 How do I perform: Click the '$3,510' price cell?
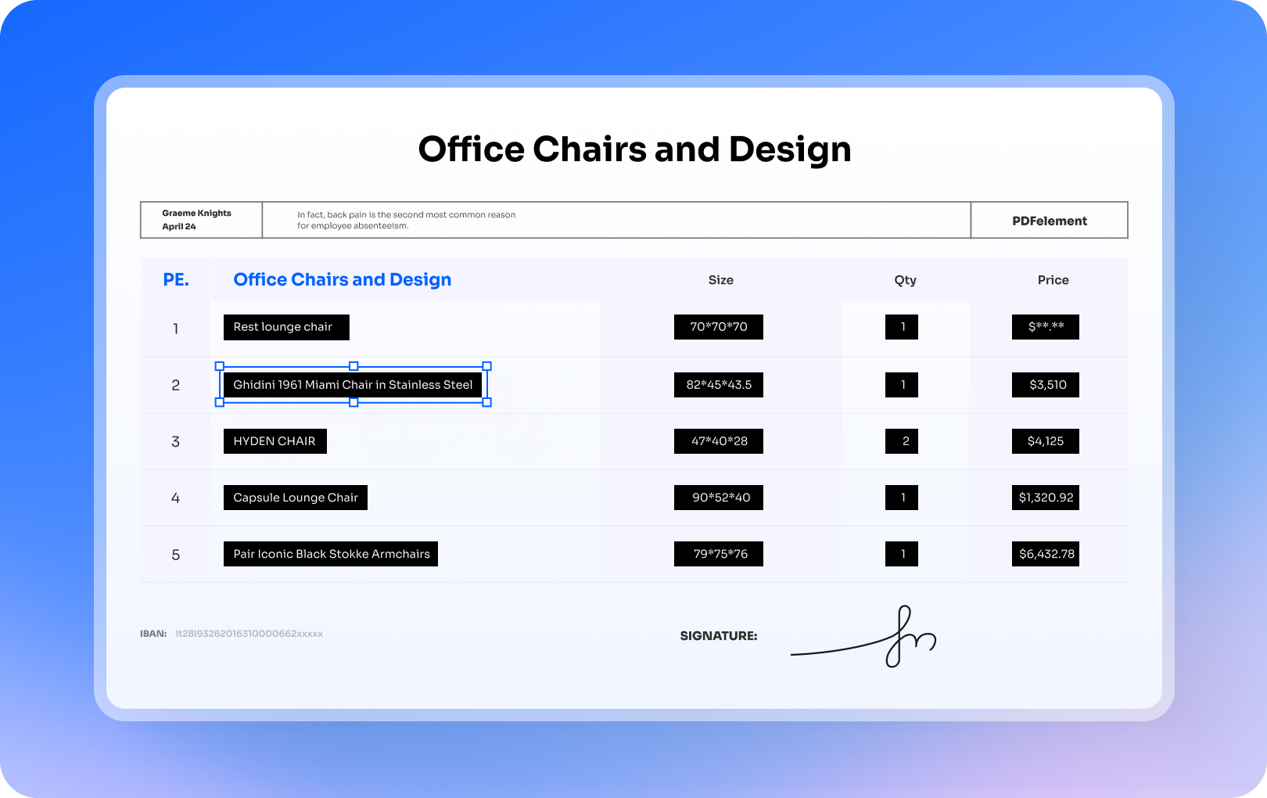[1046, 385]
